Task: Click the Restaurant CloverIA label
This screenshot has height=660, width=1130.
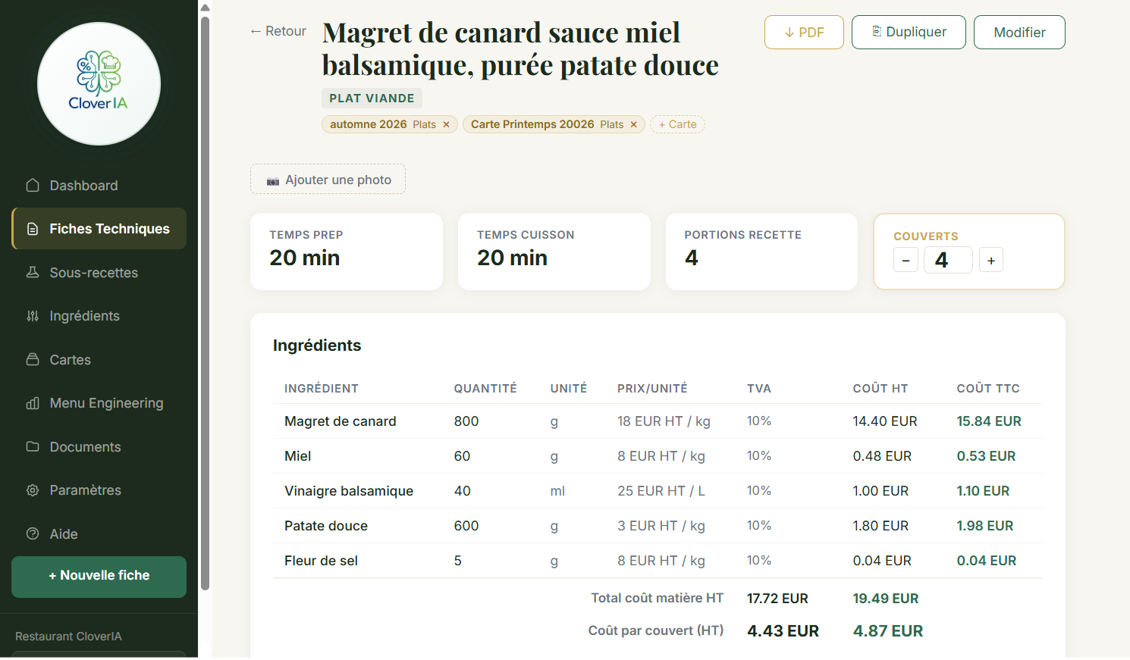Action: (68, 637)
